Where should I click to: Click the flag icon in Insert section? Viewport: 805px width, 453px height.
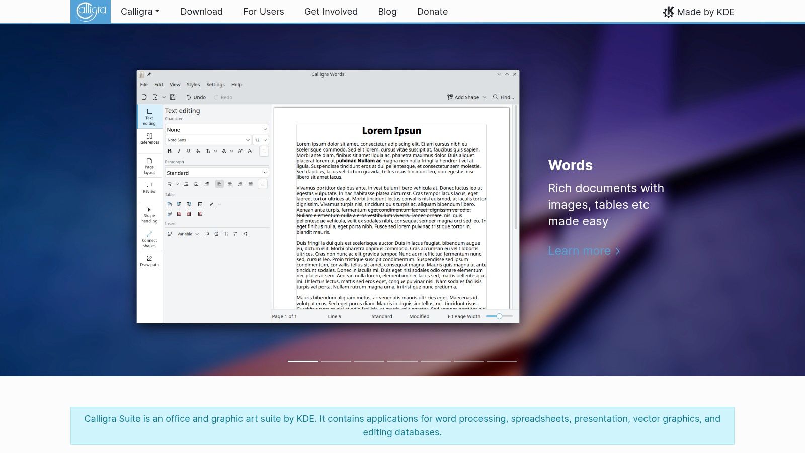(x=206, y=234)
